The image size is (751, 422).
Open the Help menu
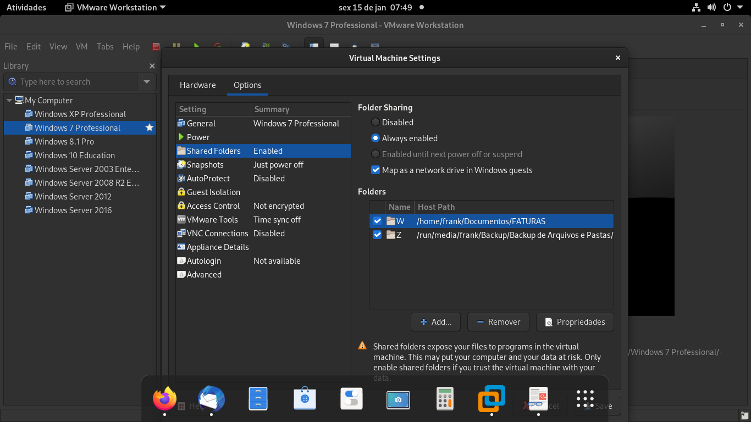pos(131,47)
